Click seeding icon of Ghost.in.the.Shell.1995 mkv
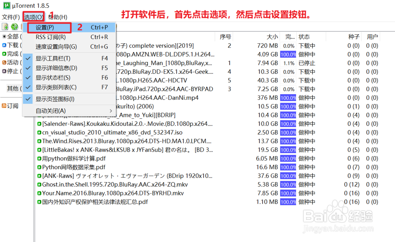This screenshot has height=242, width=395. tap(39, 185)
